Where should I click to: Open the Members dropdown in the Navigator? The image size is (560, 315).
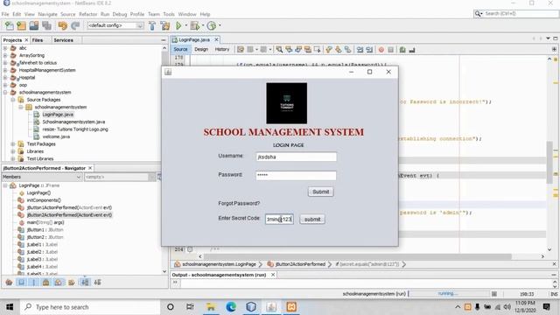click(42, 177)
